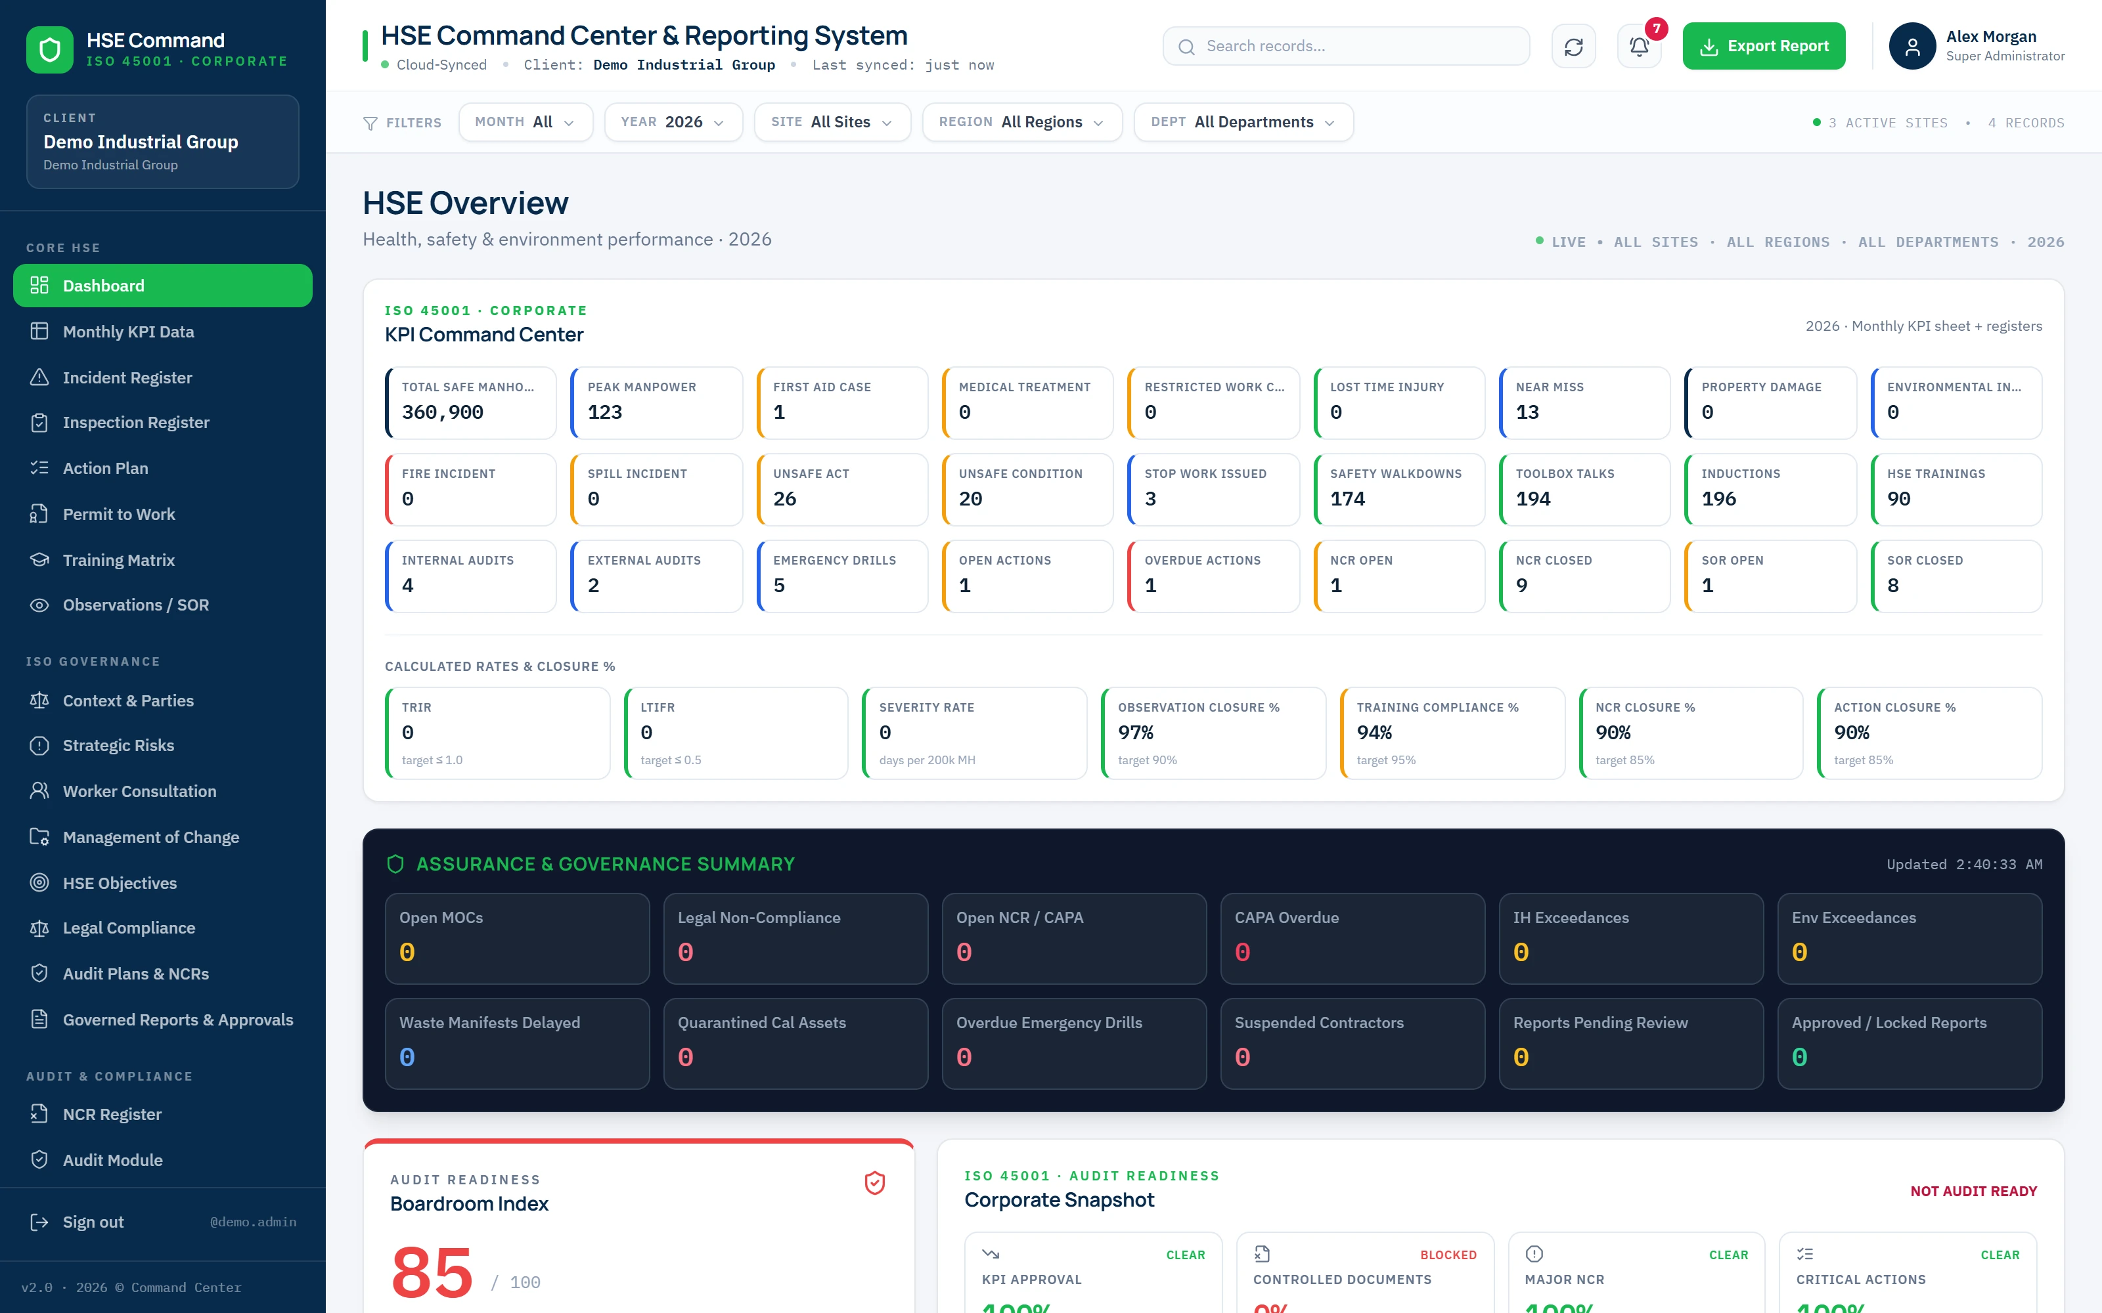
Task: Click the Reports Pending Review tile
Action: point(1630,1044)
